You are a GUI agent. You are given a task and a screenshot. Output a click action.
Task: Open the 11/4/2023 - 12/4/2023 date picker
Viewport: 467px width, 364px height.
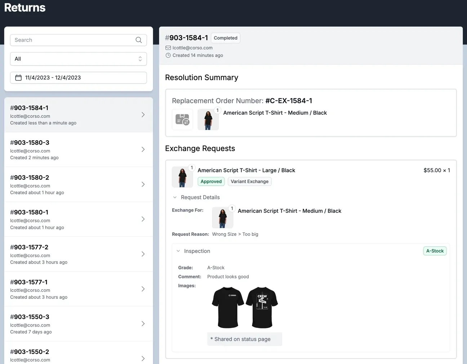point(78,78)
